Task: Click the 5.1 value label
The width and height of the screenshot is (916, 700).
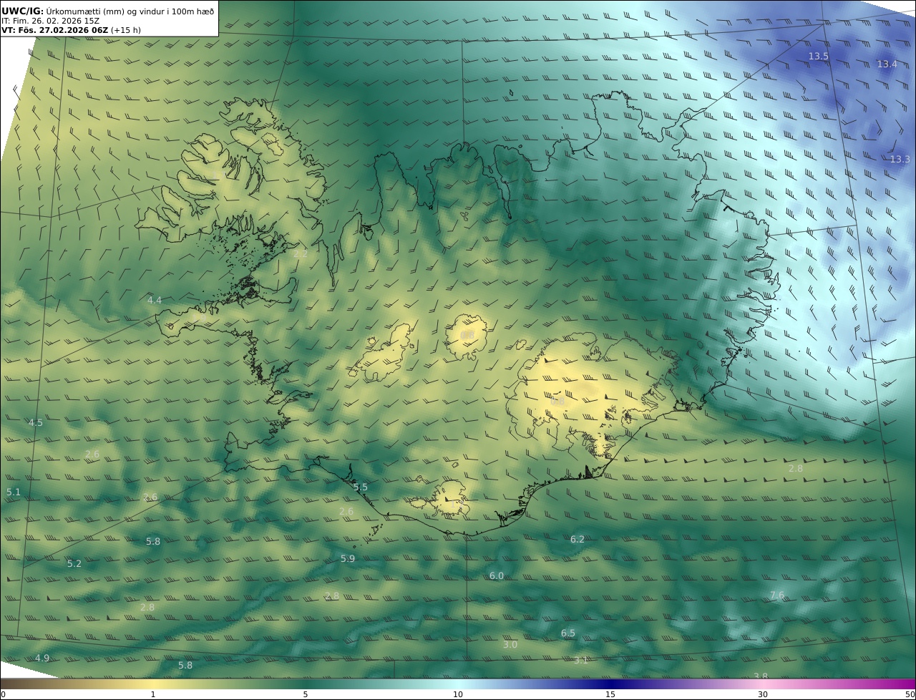Action: tap(14, 492)
